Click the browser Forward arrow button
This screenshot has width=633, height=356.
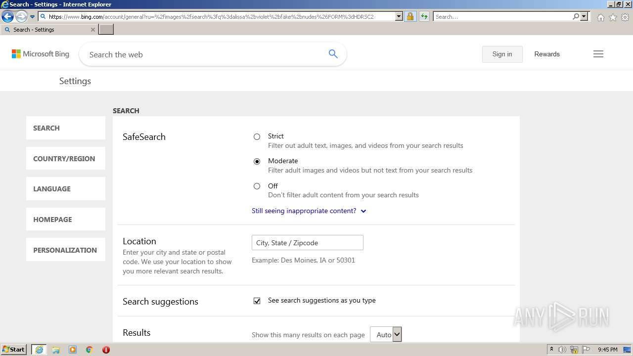21,16
